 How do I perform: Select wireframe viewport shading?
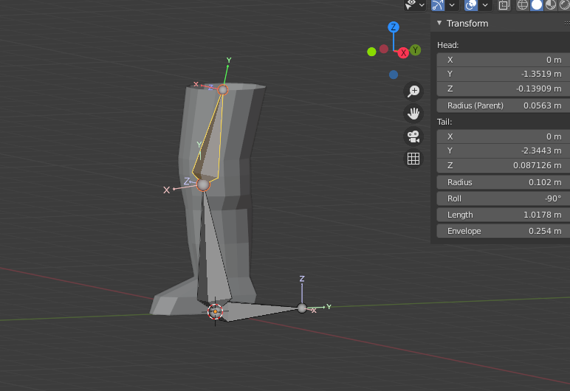(523, 4)
